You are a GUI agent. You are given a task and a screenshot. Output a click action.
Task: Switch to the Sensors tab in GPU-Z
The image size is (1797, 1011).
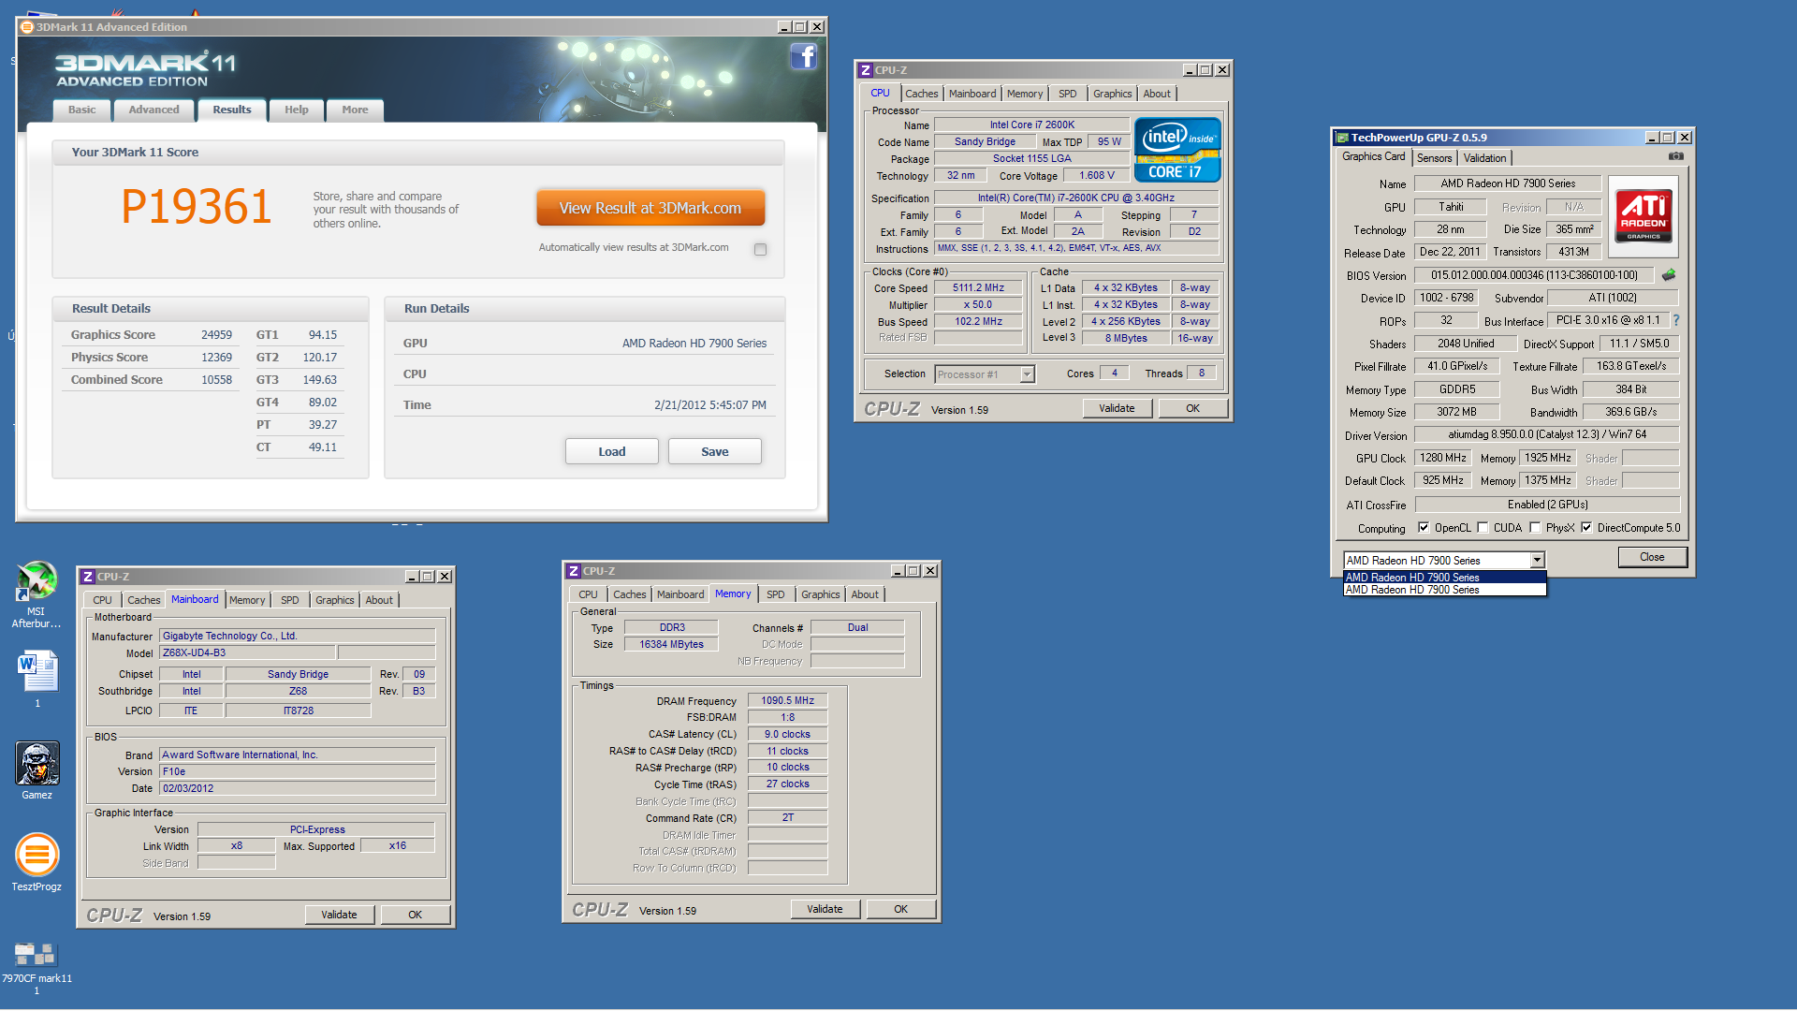[x=1434, y=158]
